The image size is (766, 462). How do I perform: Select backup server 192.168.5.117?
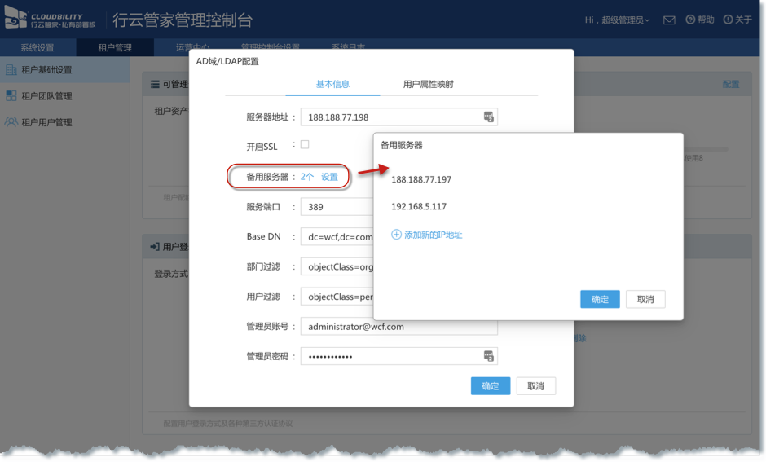pos(419,206)
